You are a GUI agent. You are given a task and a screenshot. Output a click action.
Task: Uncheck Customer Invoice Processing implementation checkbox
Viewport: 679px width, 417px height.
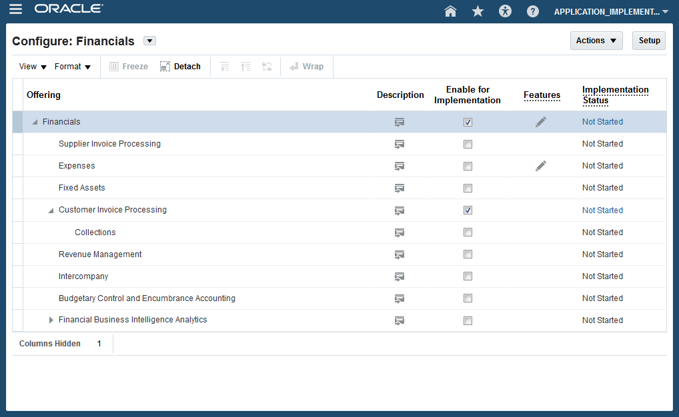click(468, 210)
